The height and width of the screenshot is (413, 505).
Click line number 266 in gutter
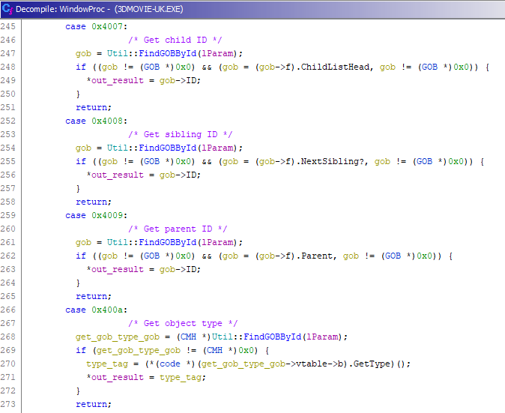pyautogui.click(x=8, y=310)
